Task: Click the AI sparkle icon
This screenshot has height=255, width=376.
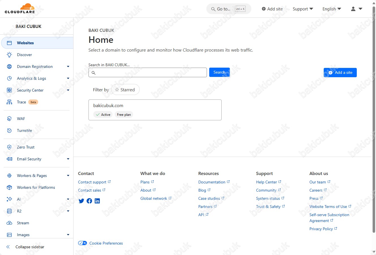Action: click(9, 199)
